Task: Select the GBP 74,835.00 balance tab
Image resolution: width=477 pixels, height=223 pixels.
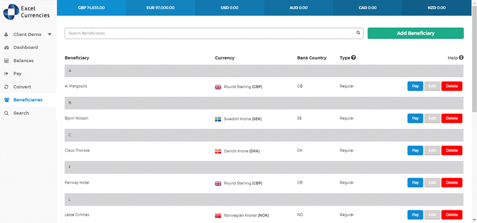Action: 91,8
